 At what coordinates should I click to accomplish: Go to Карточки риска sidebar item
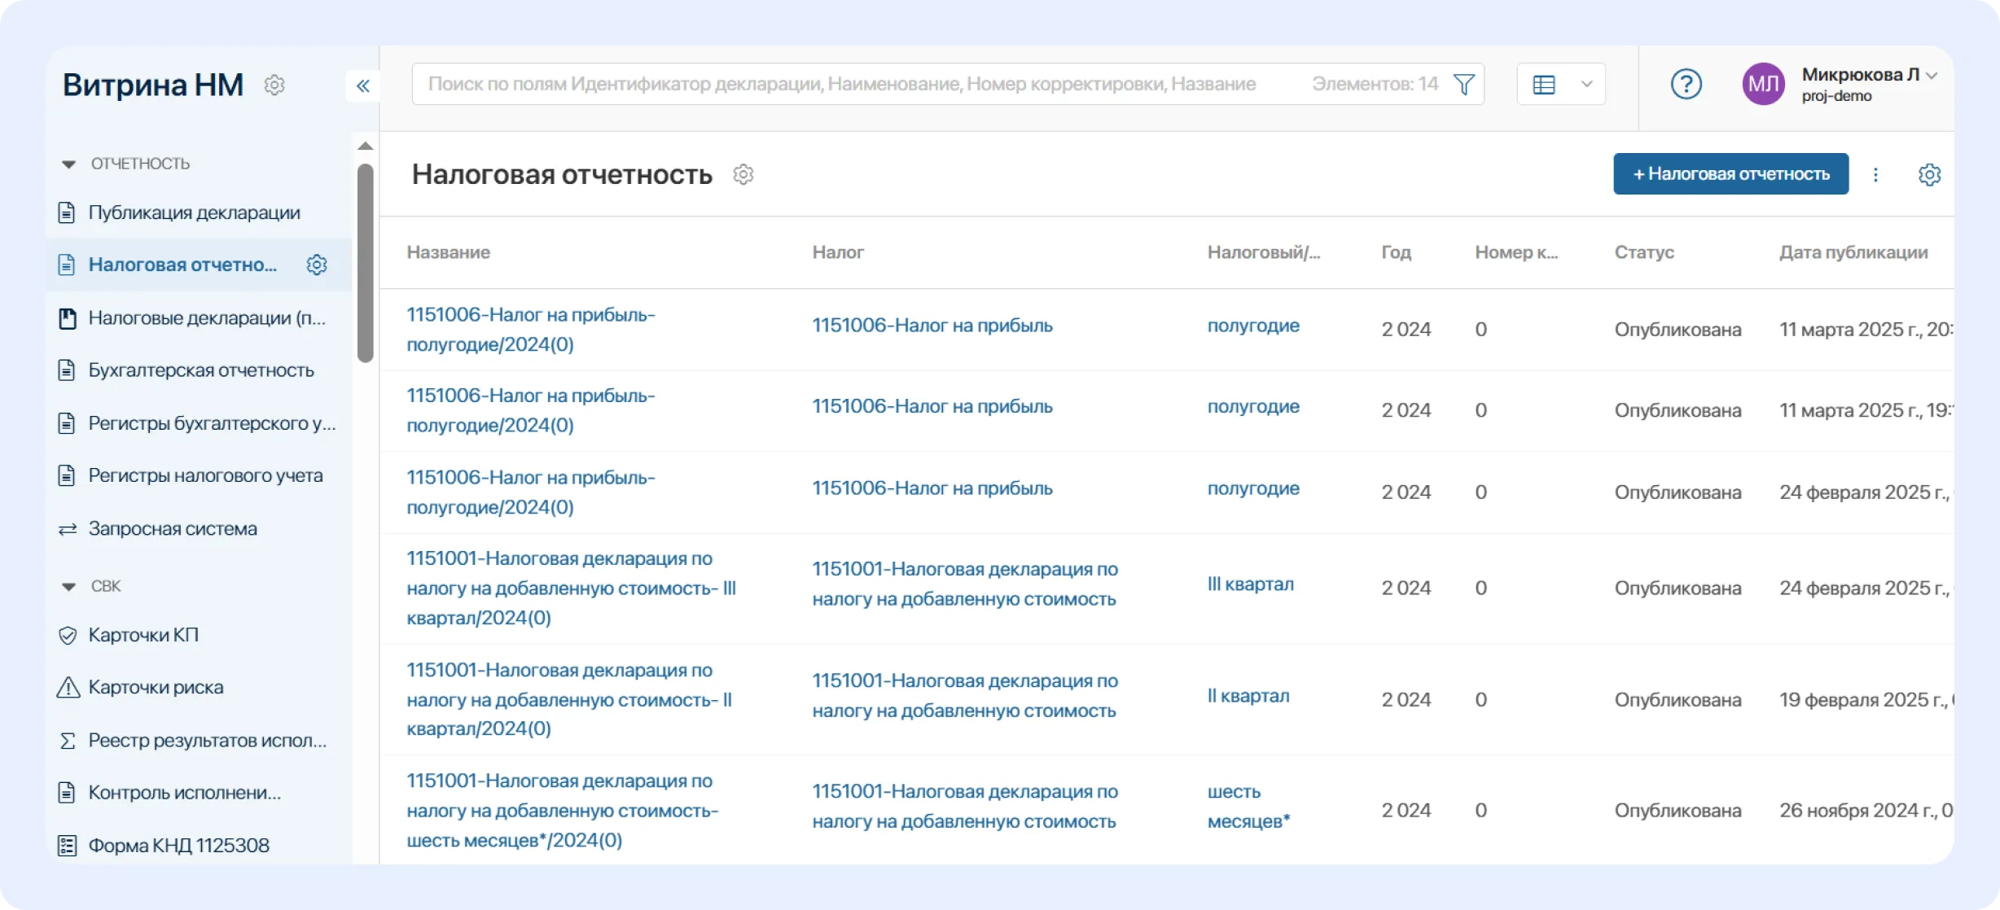156,687
